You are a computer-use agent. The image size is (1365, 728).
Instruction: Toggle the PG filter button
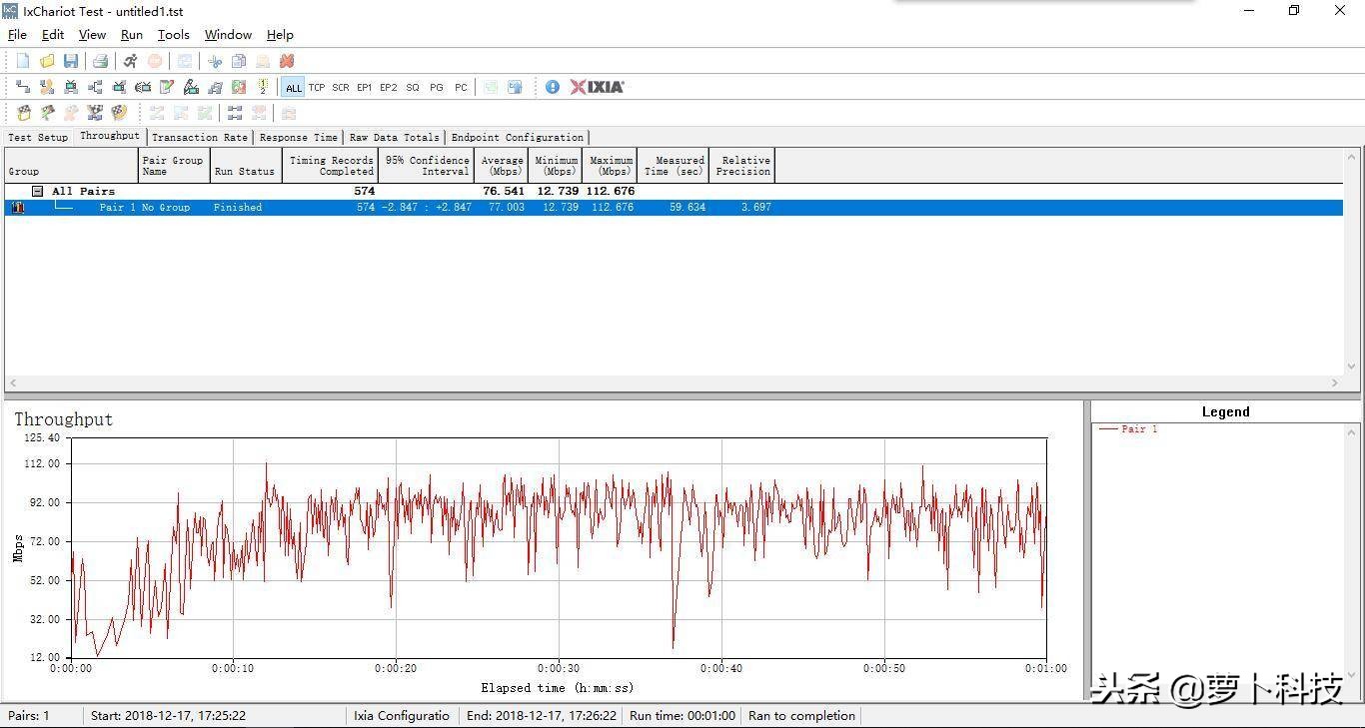[x=436, y=87]
